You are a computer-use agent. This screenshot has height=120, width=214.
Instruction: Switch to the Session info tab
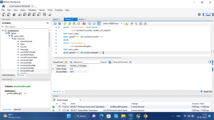(x=17, y=109)
